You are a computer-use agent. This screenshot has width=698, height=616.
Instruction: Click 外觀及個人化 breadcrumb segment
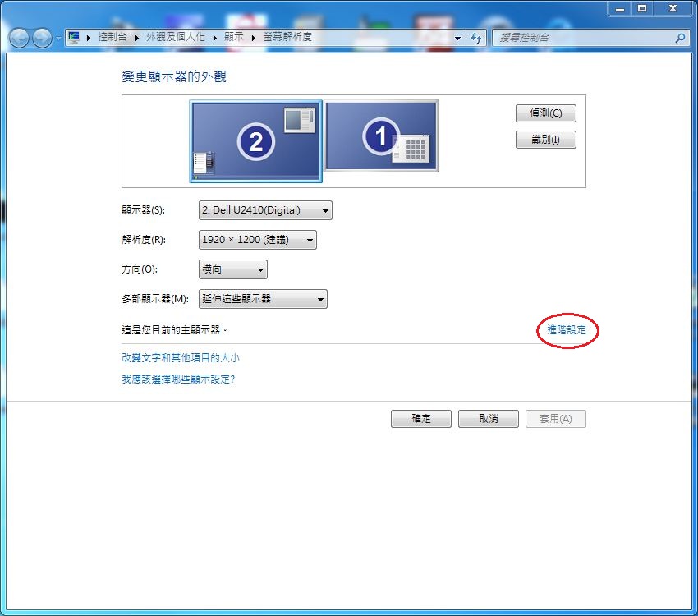pos(176,37)
